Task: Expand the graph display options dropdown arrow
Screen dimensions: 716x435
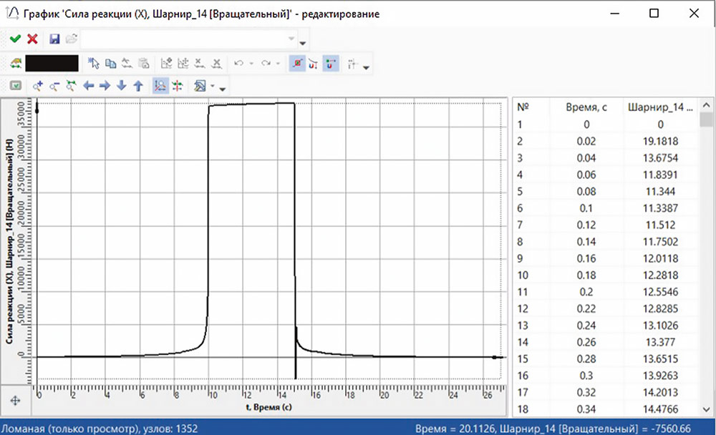Action: [x=213, y=87]
